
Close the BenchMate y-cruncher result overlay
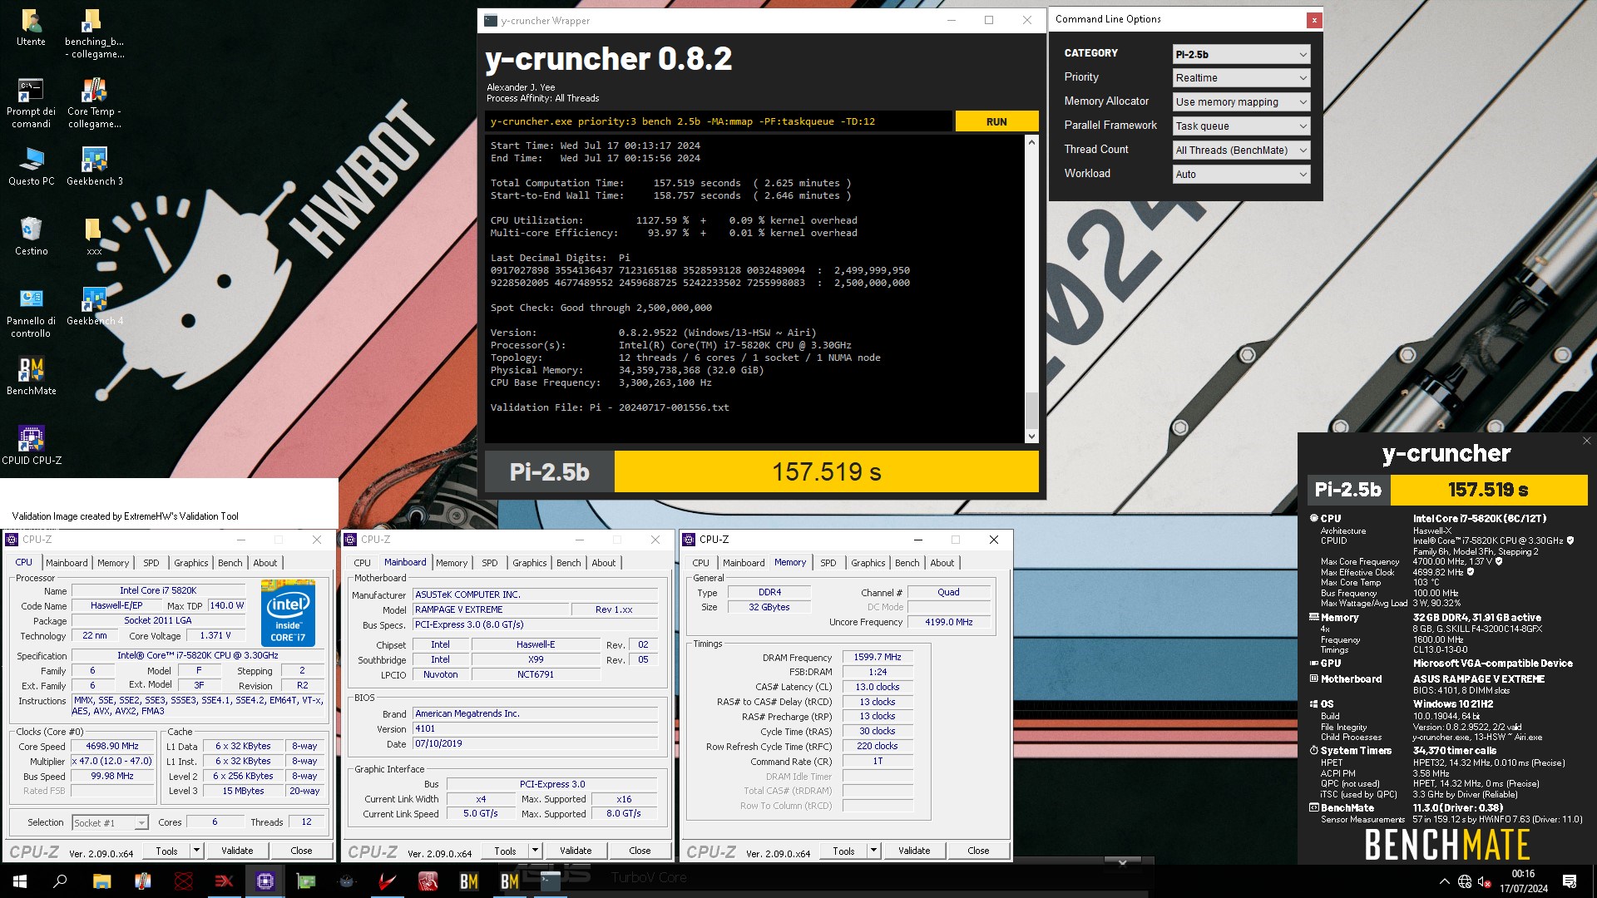[1586, 441]
